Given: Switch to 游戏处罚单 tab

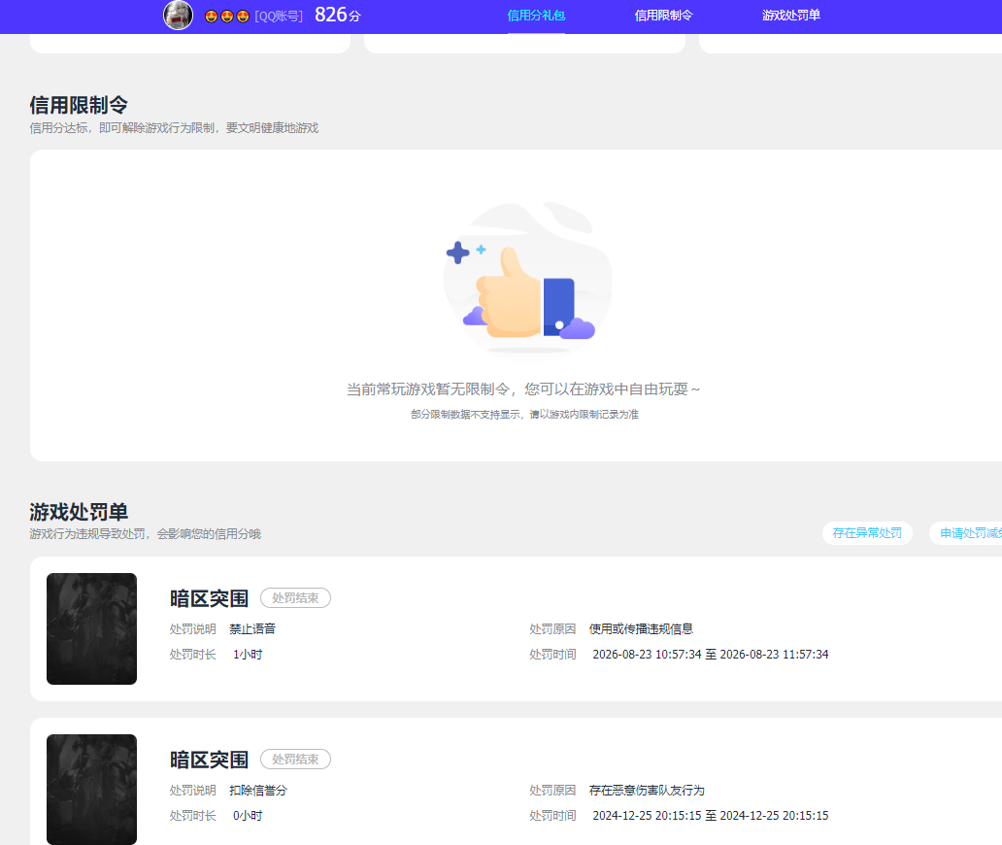Looking at the screenshot, I should tap(791, 16).
